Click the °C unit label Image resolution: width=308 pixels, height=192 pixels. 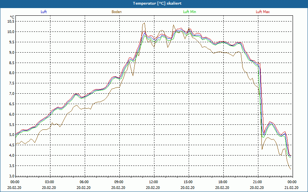(x=12, y=17)
